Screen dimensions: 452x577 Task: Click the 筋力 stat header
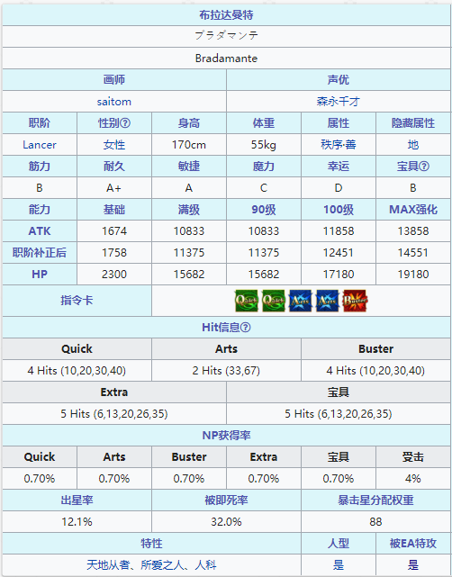click(x=40, y=167)
